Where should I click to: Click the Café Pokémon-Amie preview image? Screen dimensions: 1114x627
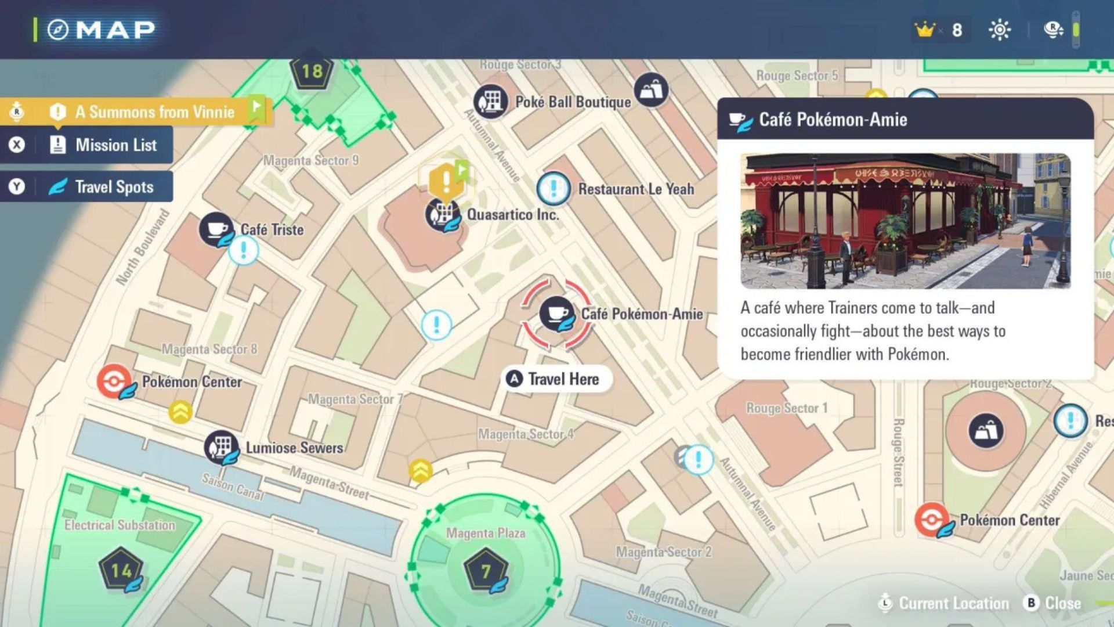click(x=905, y=221)
